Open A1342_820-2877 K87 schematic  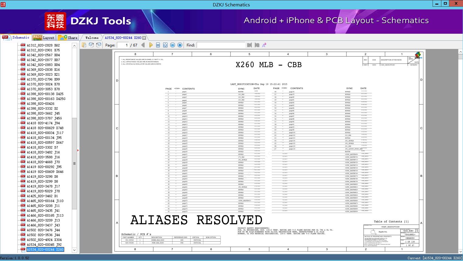click(43, 60)
